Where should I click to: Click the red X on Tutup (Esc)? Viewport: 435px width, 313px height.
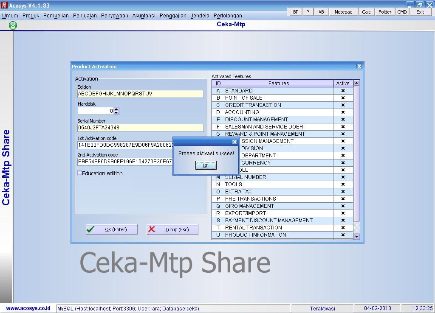click(x=152, y=229)
